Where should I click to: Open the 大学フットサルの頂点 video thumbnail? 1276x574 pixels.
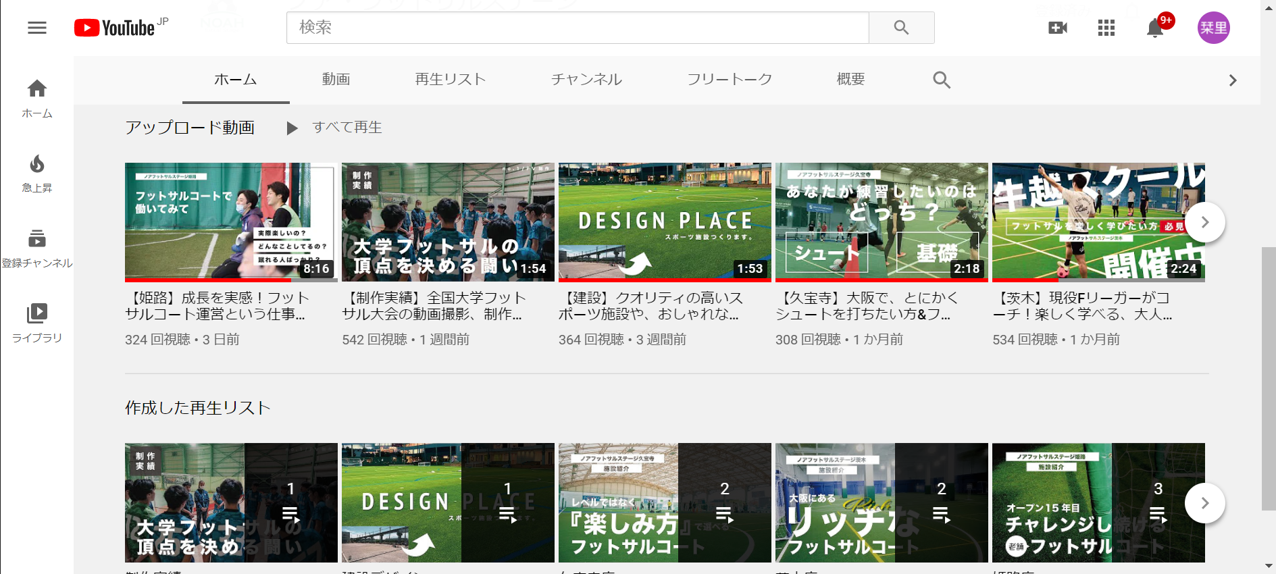coord(448,222)
